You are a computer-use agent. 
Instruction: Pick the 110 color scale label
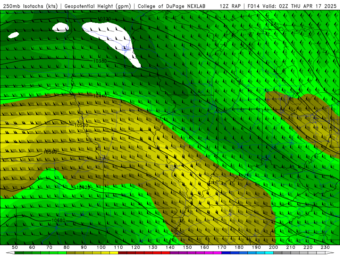point(119,247)
